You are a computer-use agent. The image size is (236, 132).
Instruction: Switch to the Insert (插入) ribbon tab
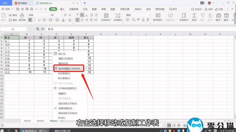tap(62, 9)
